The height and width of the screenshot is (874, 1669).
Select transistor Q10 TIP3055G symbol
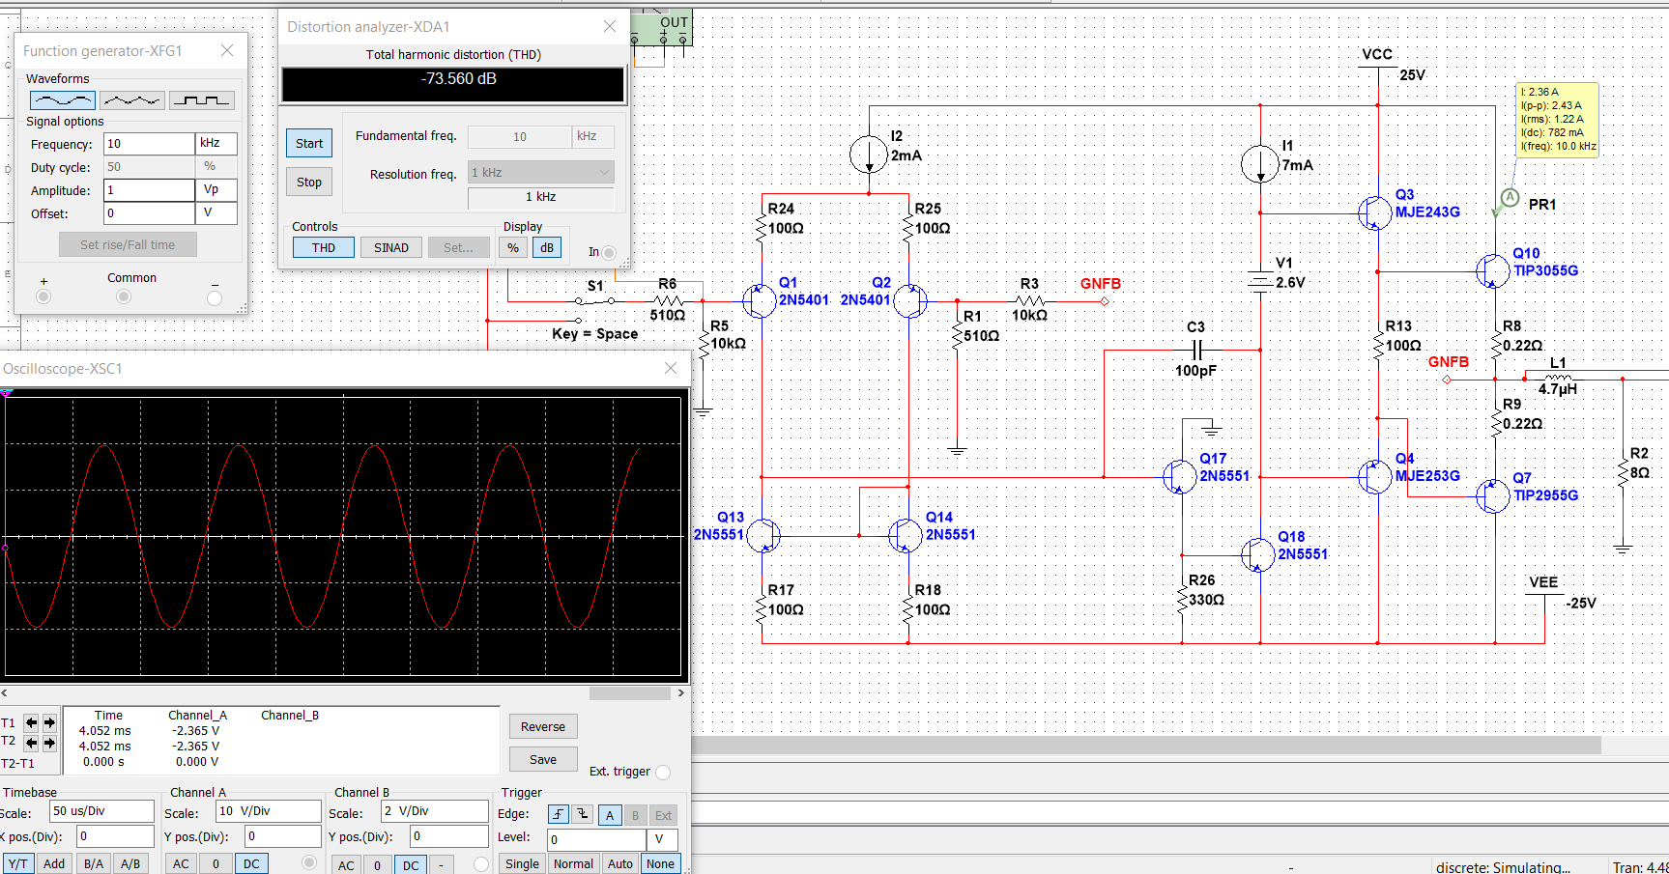(1492, 271)
